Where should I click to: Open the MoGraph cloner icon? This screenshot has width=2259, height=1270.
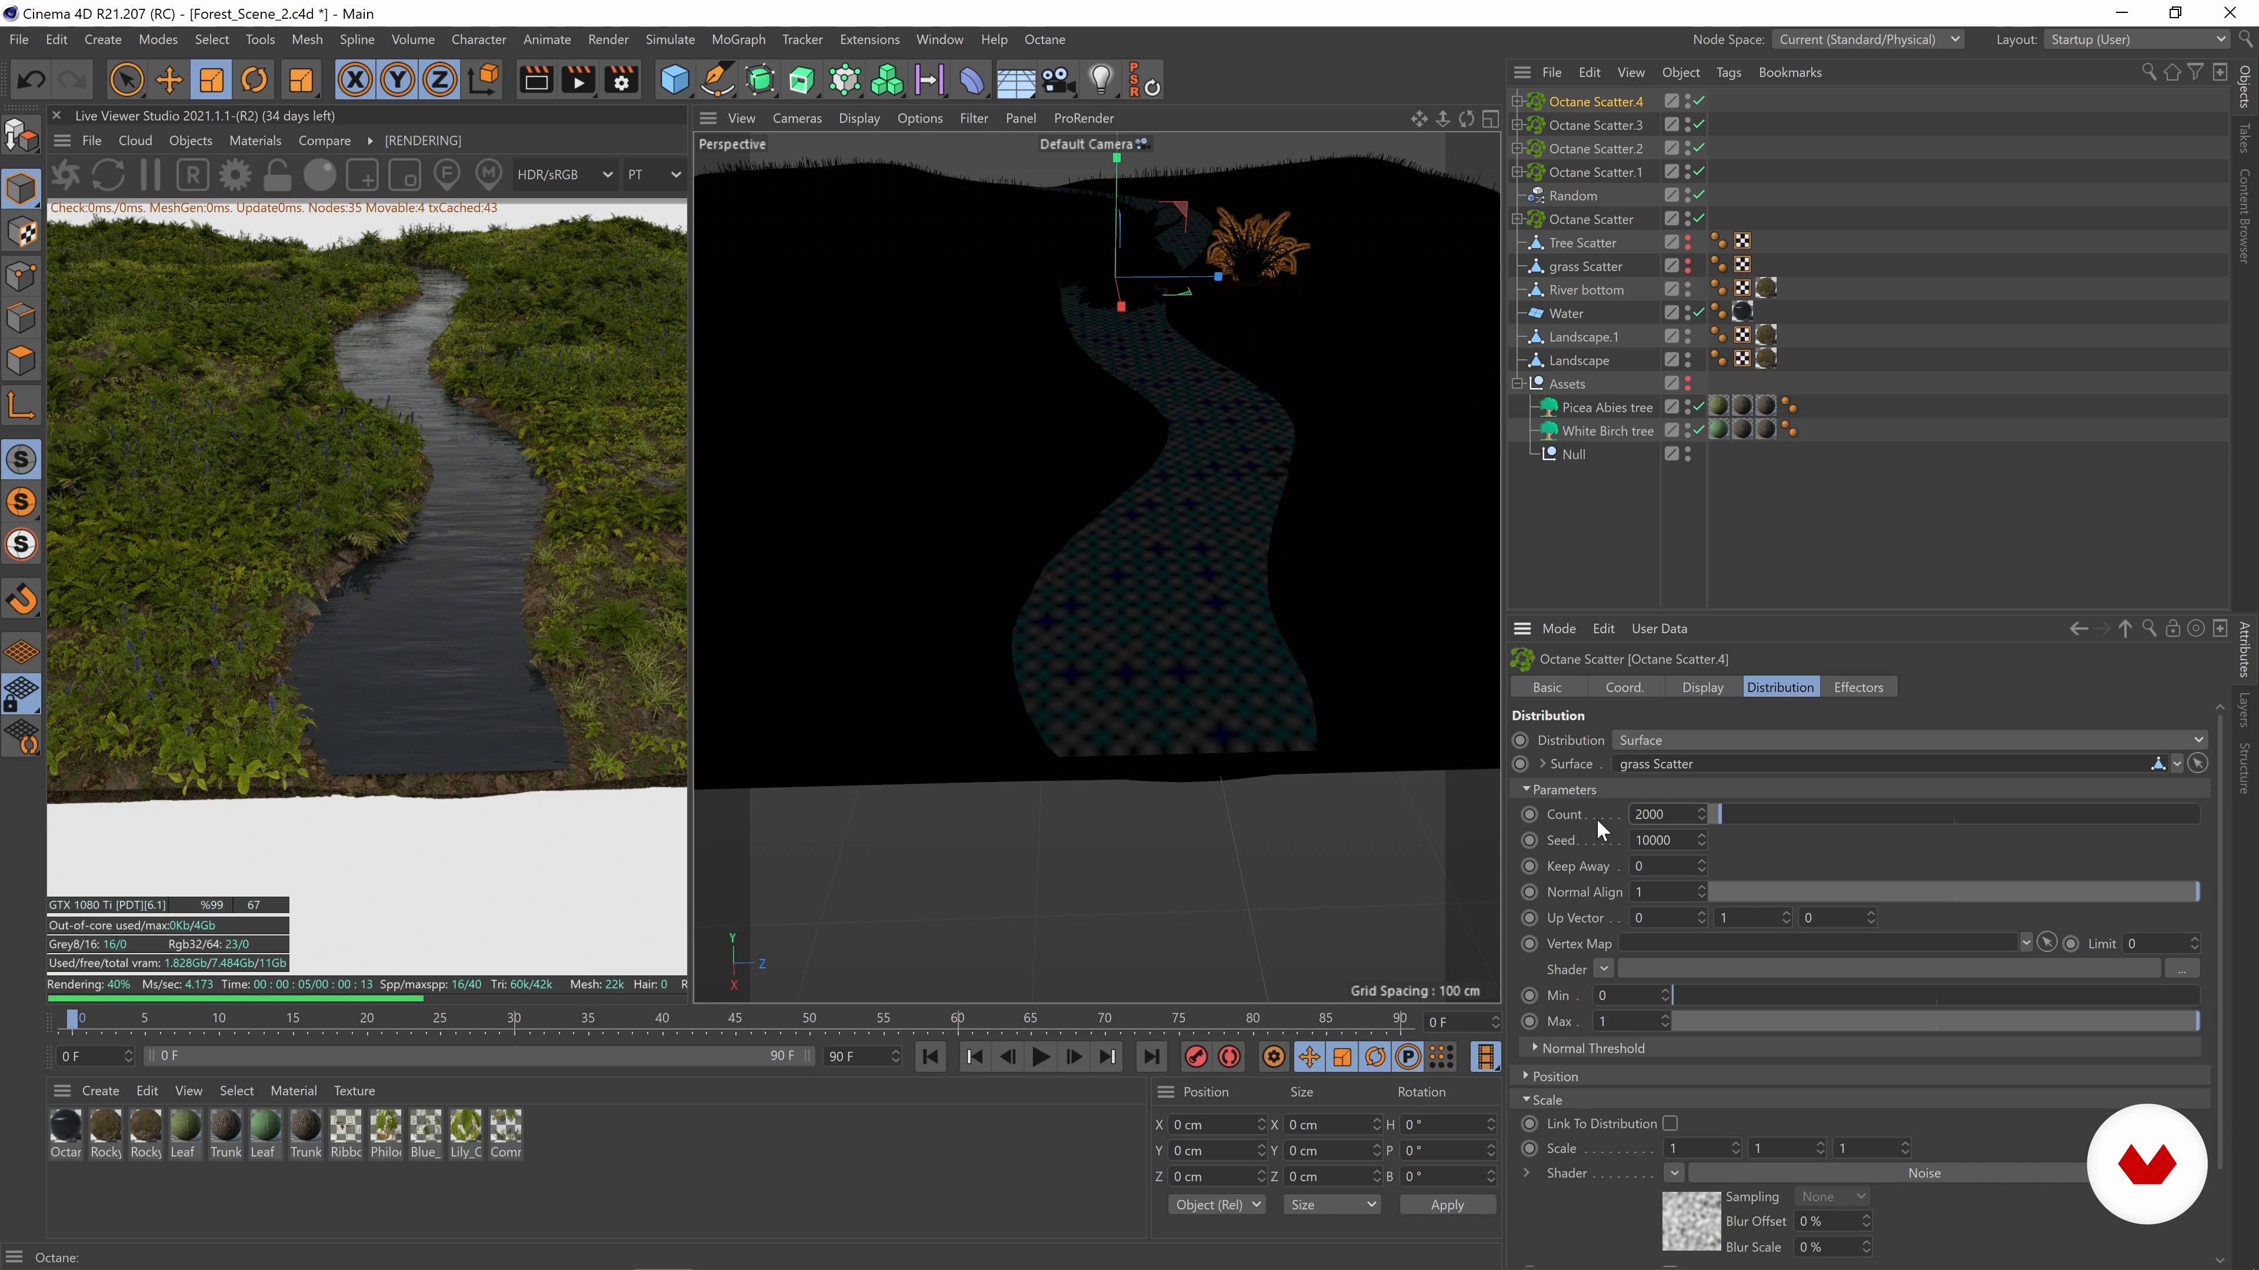coord(888,81)
